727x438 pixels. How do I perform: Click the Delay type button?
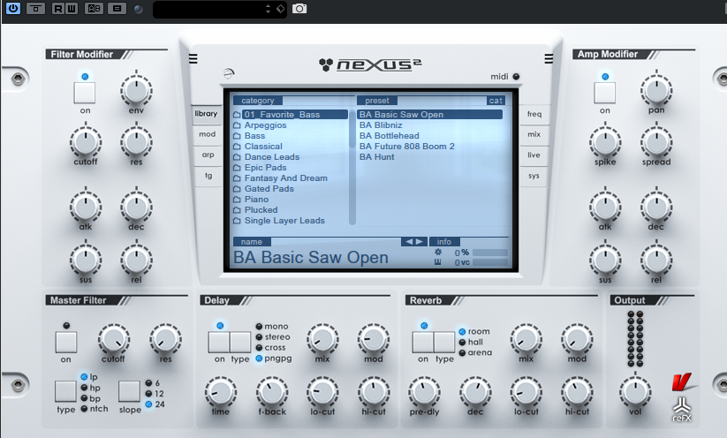point(240,342)
